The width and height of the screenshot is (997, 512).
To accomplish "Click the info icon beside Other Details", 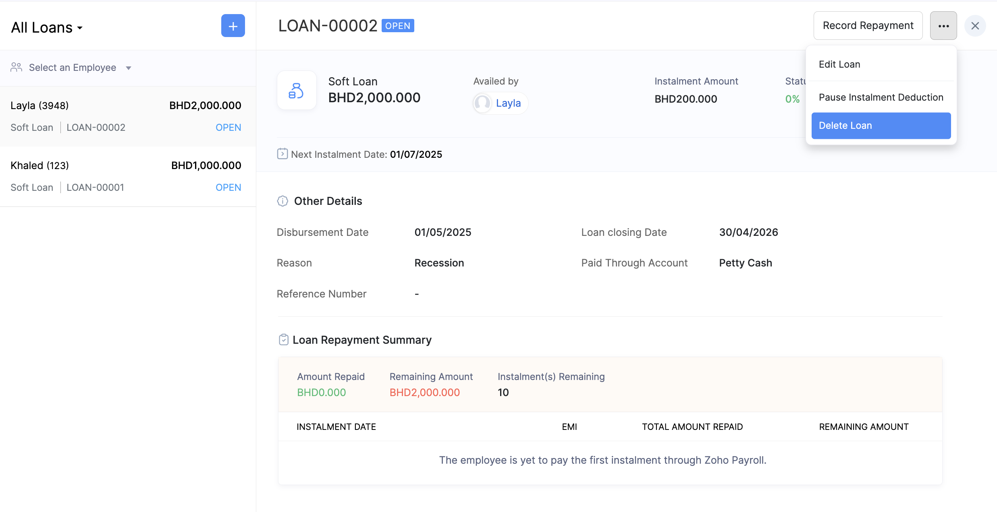I will [x=282, y=201].
